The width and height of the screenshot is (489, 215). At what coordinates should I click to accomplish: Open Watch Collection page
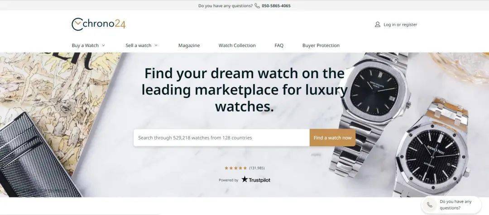[x=237, y=46]
